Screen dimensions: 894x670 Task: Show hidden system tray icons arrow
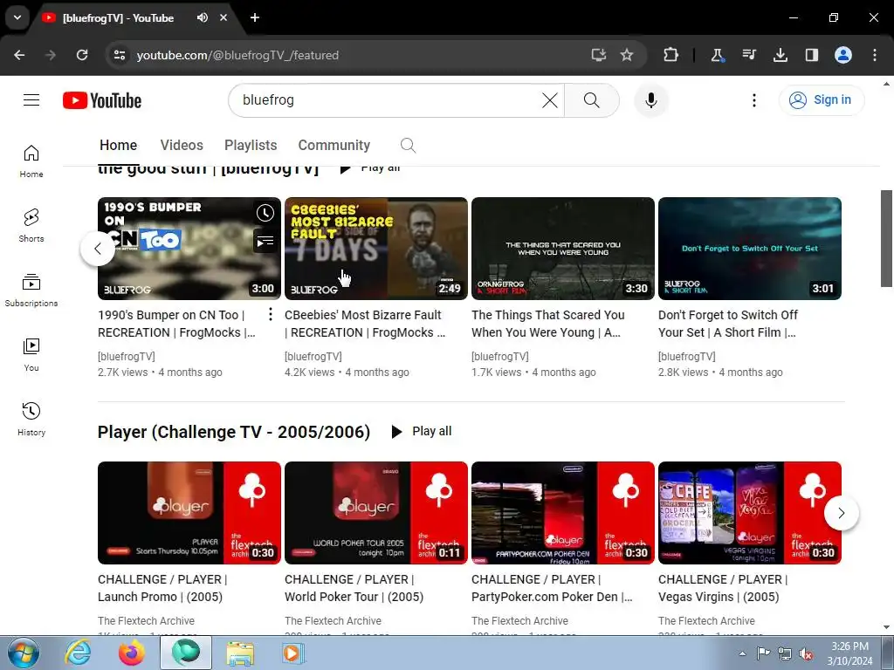click(742, 653)
